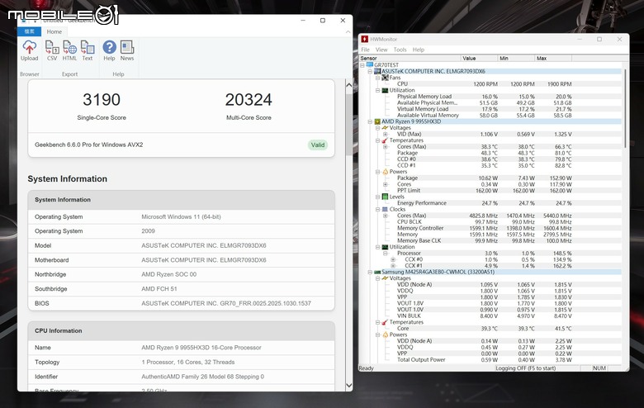Click the Fans category icon
The image size is (644, 408).
pos(386,78)
